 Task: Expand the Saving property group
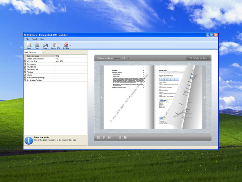click(25, 75)
